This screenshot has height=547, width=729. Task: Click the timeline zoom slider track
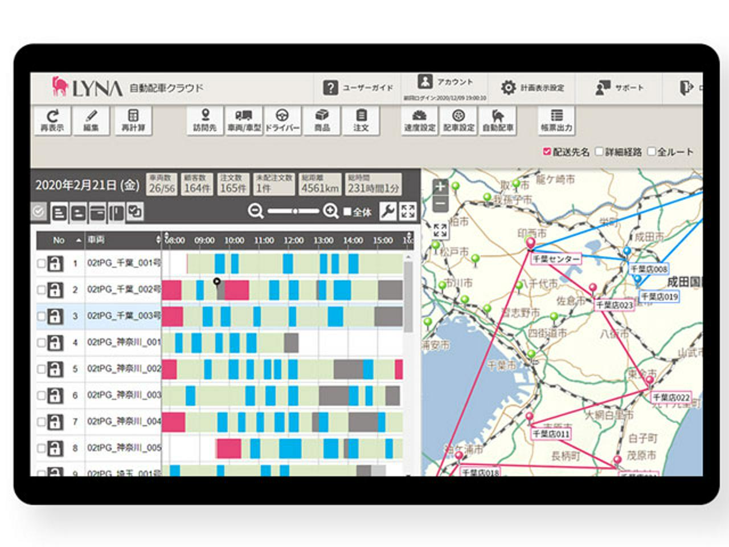293,211
